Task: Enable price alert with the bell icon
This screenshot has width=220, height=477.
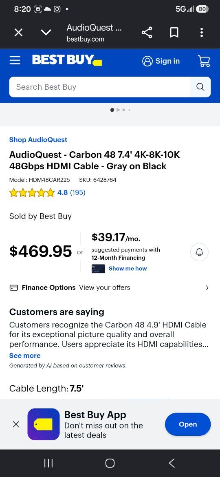Action: pos(199,252)
